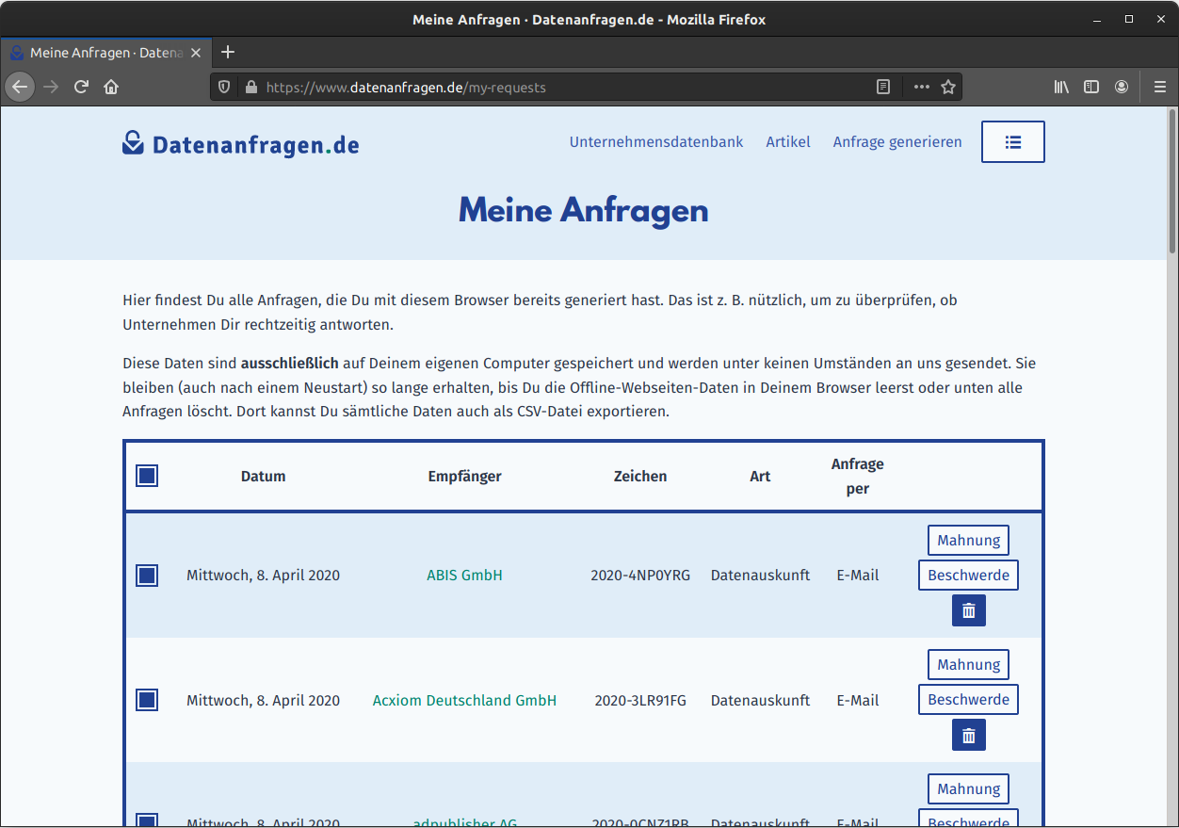Viewport: 1179px width, 828px height.
Task: Toggle reader view icon in address bar
Action: pos(883,87)
